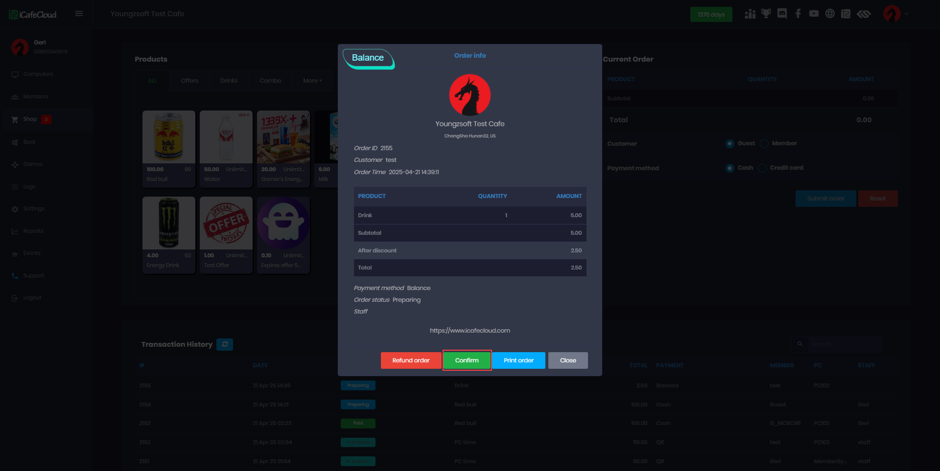Open the YouTube icon in the header
The width and height of the screenshot is (940, 471).
pos(814,14)
